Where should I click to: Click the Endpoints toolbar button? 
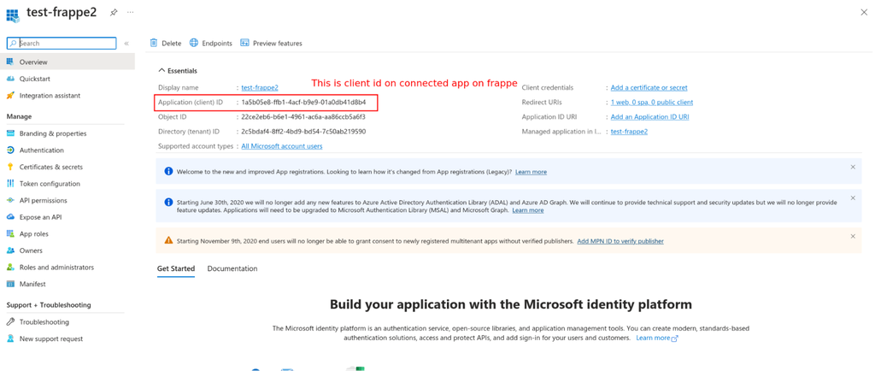click(x=211, y=43)
